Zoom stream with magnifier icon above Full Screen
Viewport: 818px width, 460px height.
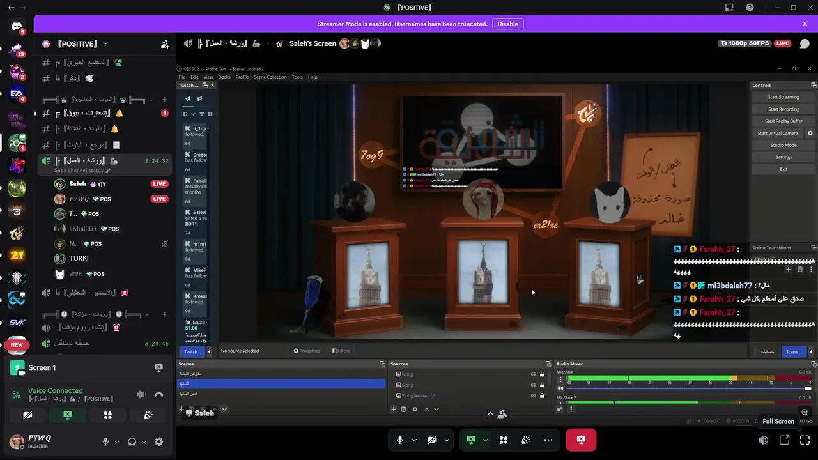(x=805, y=413)
